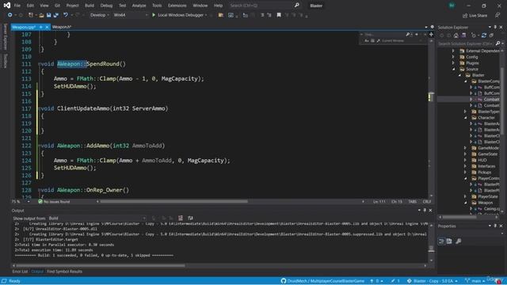Click the folder icon after the debugger button

pos(221,15)
